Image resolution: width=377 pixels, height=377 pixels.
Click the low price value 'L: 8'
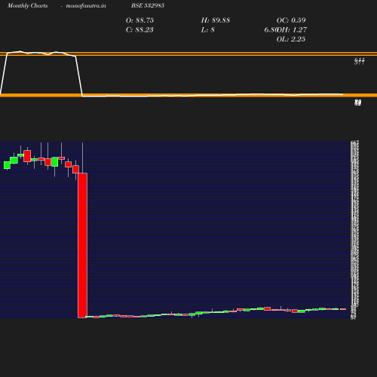coord(208,30)
